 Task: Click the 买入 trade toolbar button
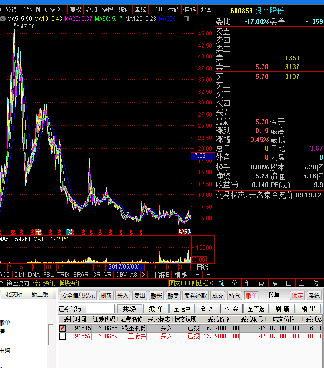(x=122, y=296)
